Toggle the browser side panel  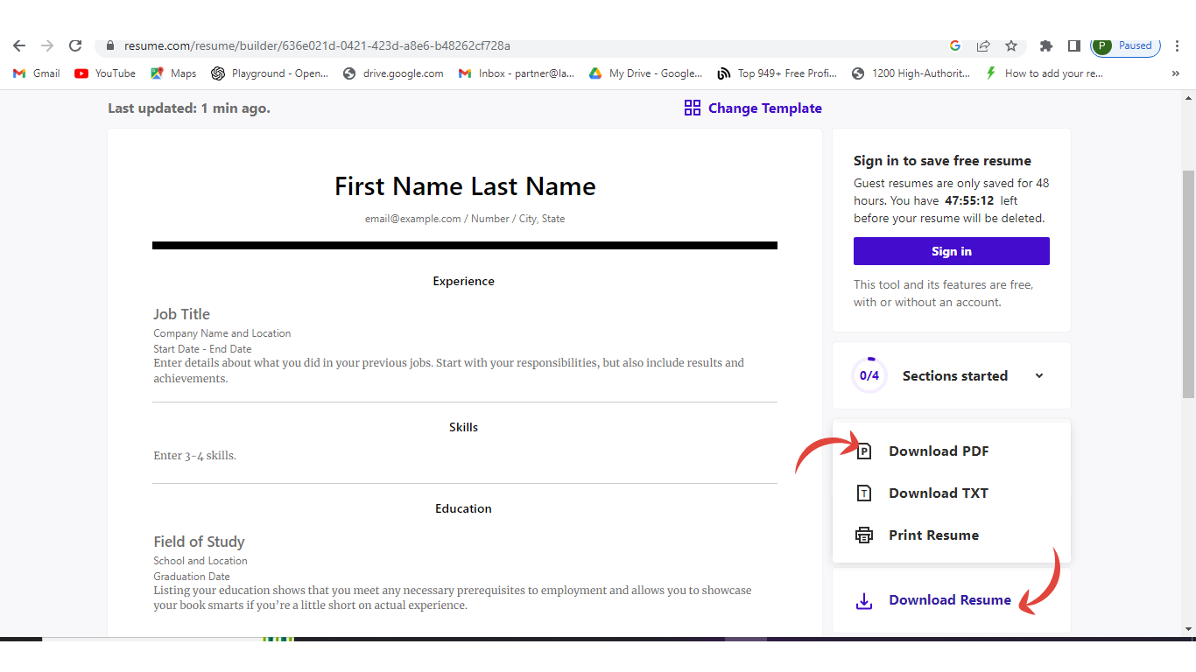[1073, 45]
